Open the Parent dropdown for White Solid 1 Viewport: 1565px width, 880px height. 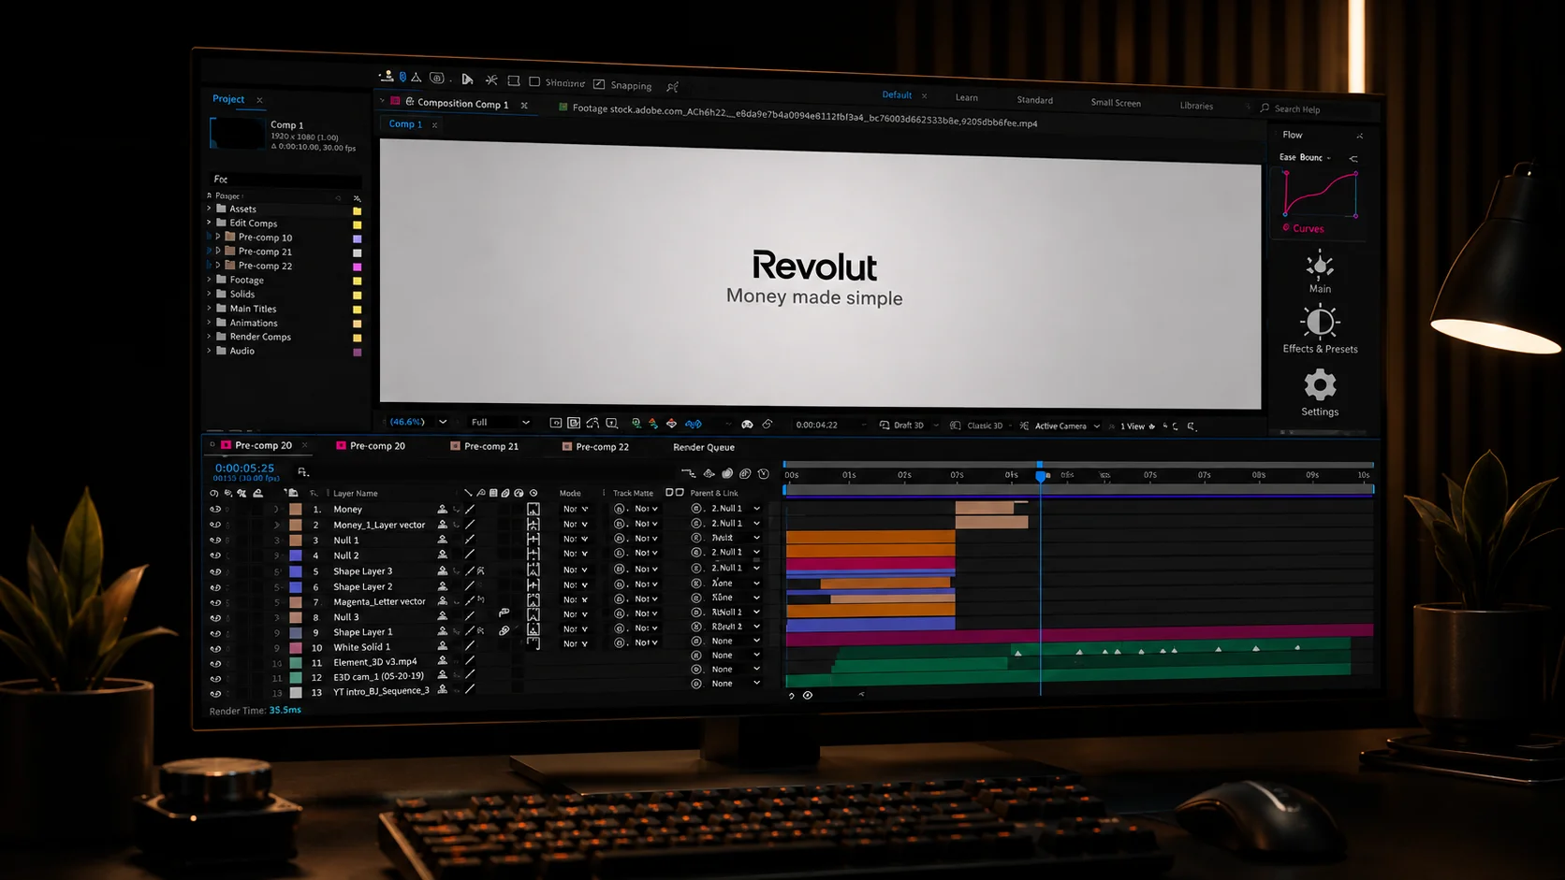(x=735, y=641)
